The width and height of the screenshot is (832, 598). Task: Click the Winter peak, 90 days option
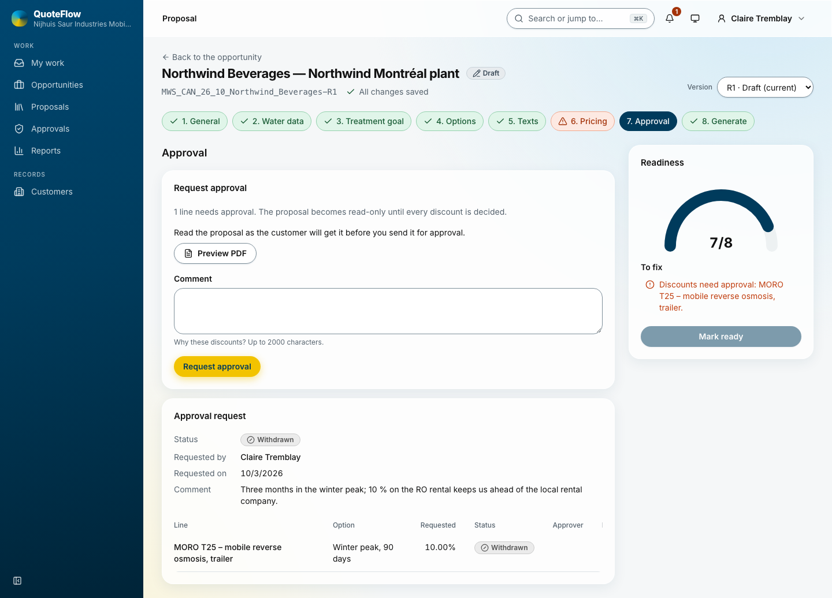[363, 553]
